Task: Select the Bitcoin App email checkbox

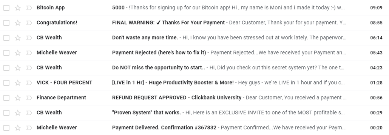Action: [x=6, y=8]
